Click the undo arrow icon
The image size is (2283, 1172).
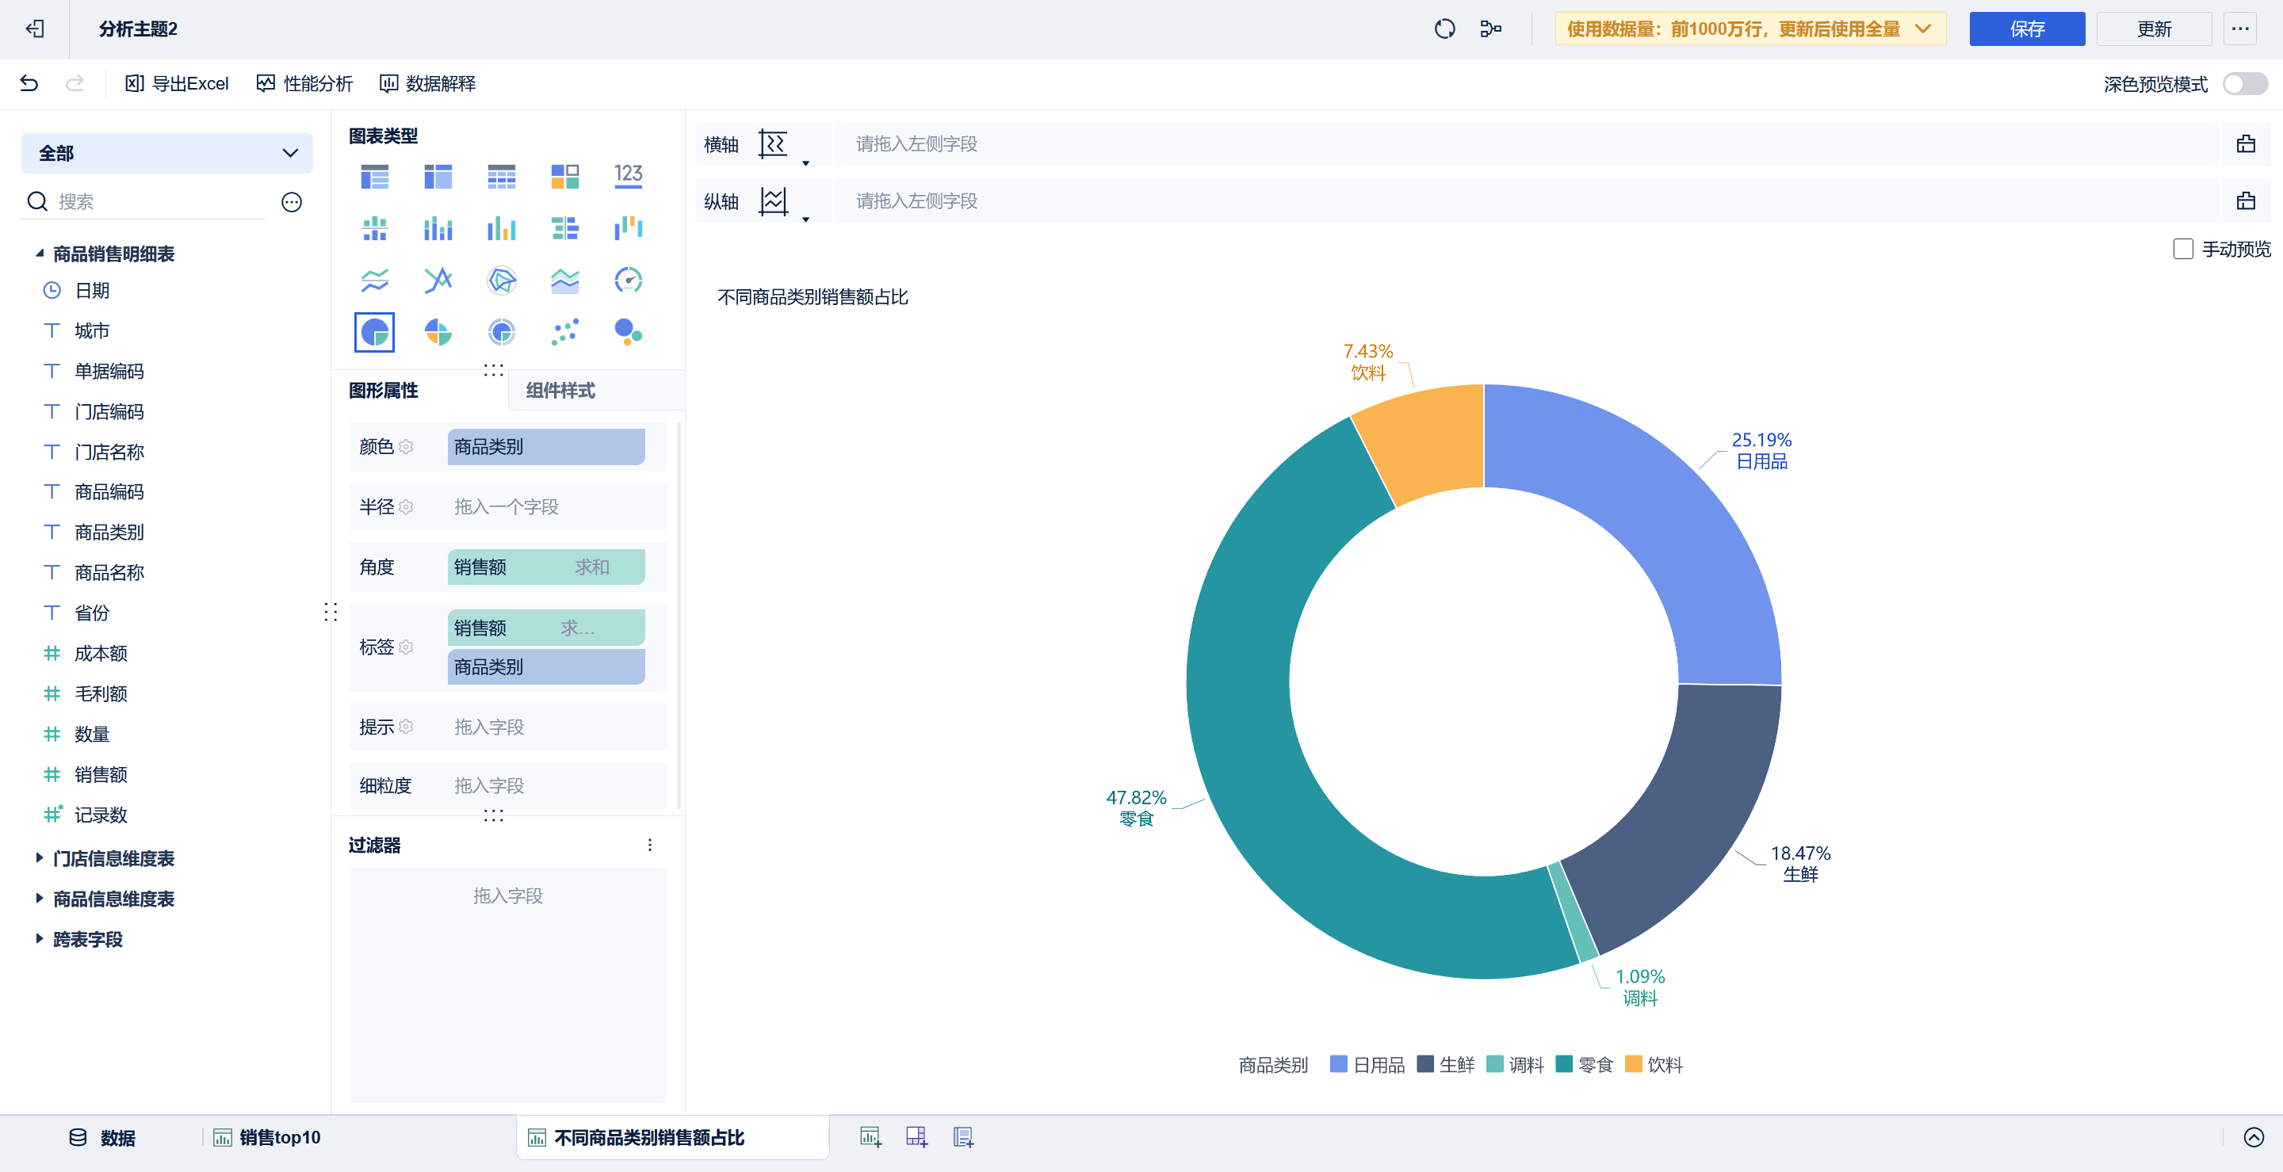point(29,83)
